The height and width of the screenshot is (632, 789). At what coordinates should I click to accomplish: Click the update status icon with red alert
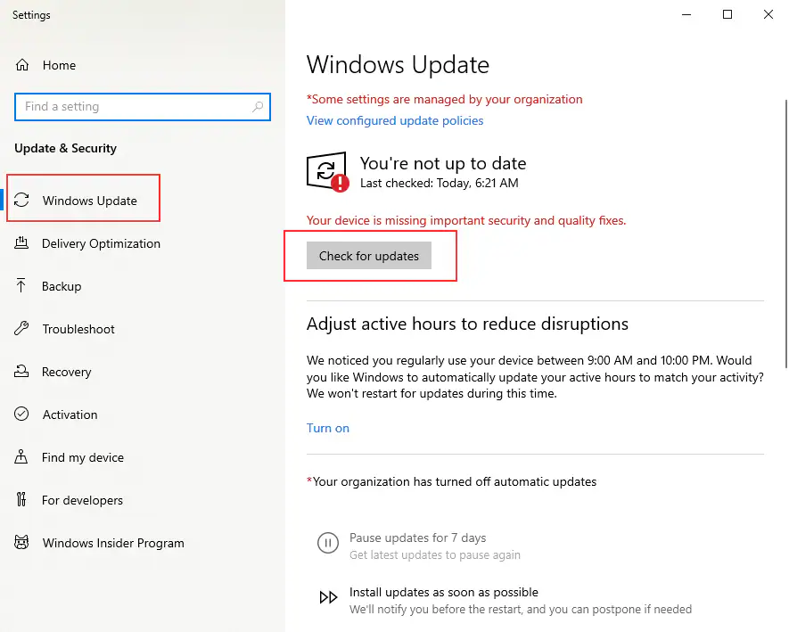(x=327, y=171)
